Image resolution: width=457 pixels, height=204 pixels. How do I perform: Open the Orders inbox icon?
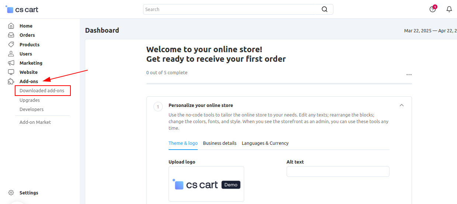[x=11, y=35]
